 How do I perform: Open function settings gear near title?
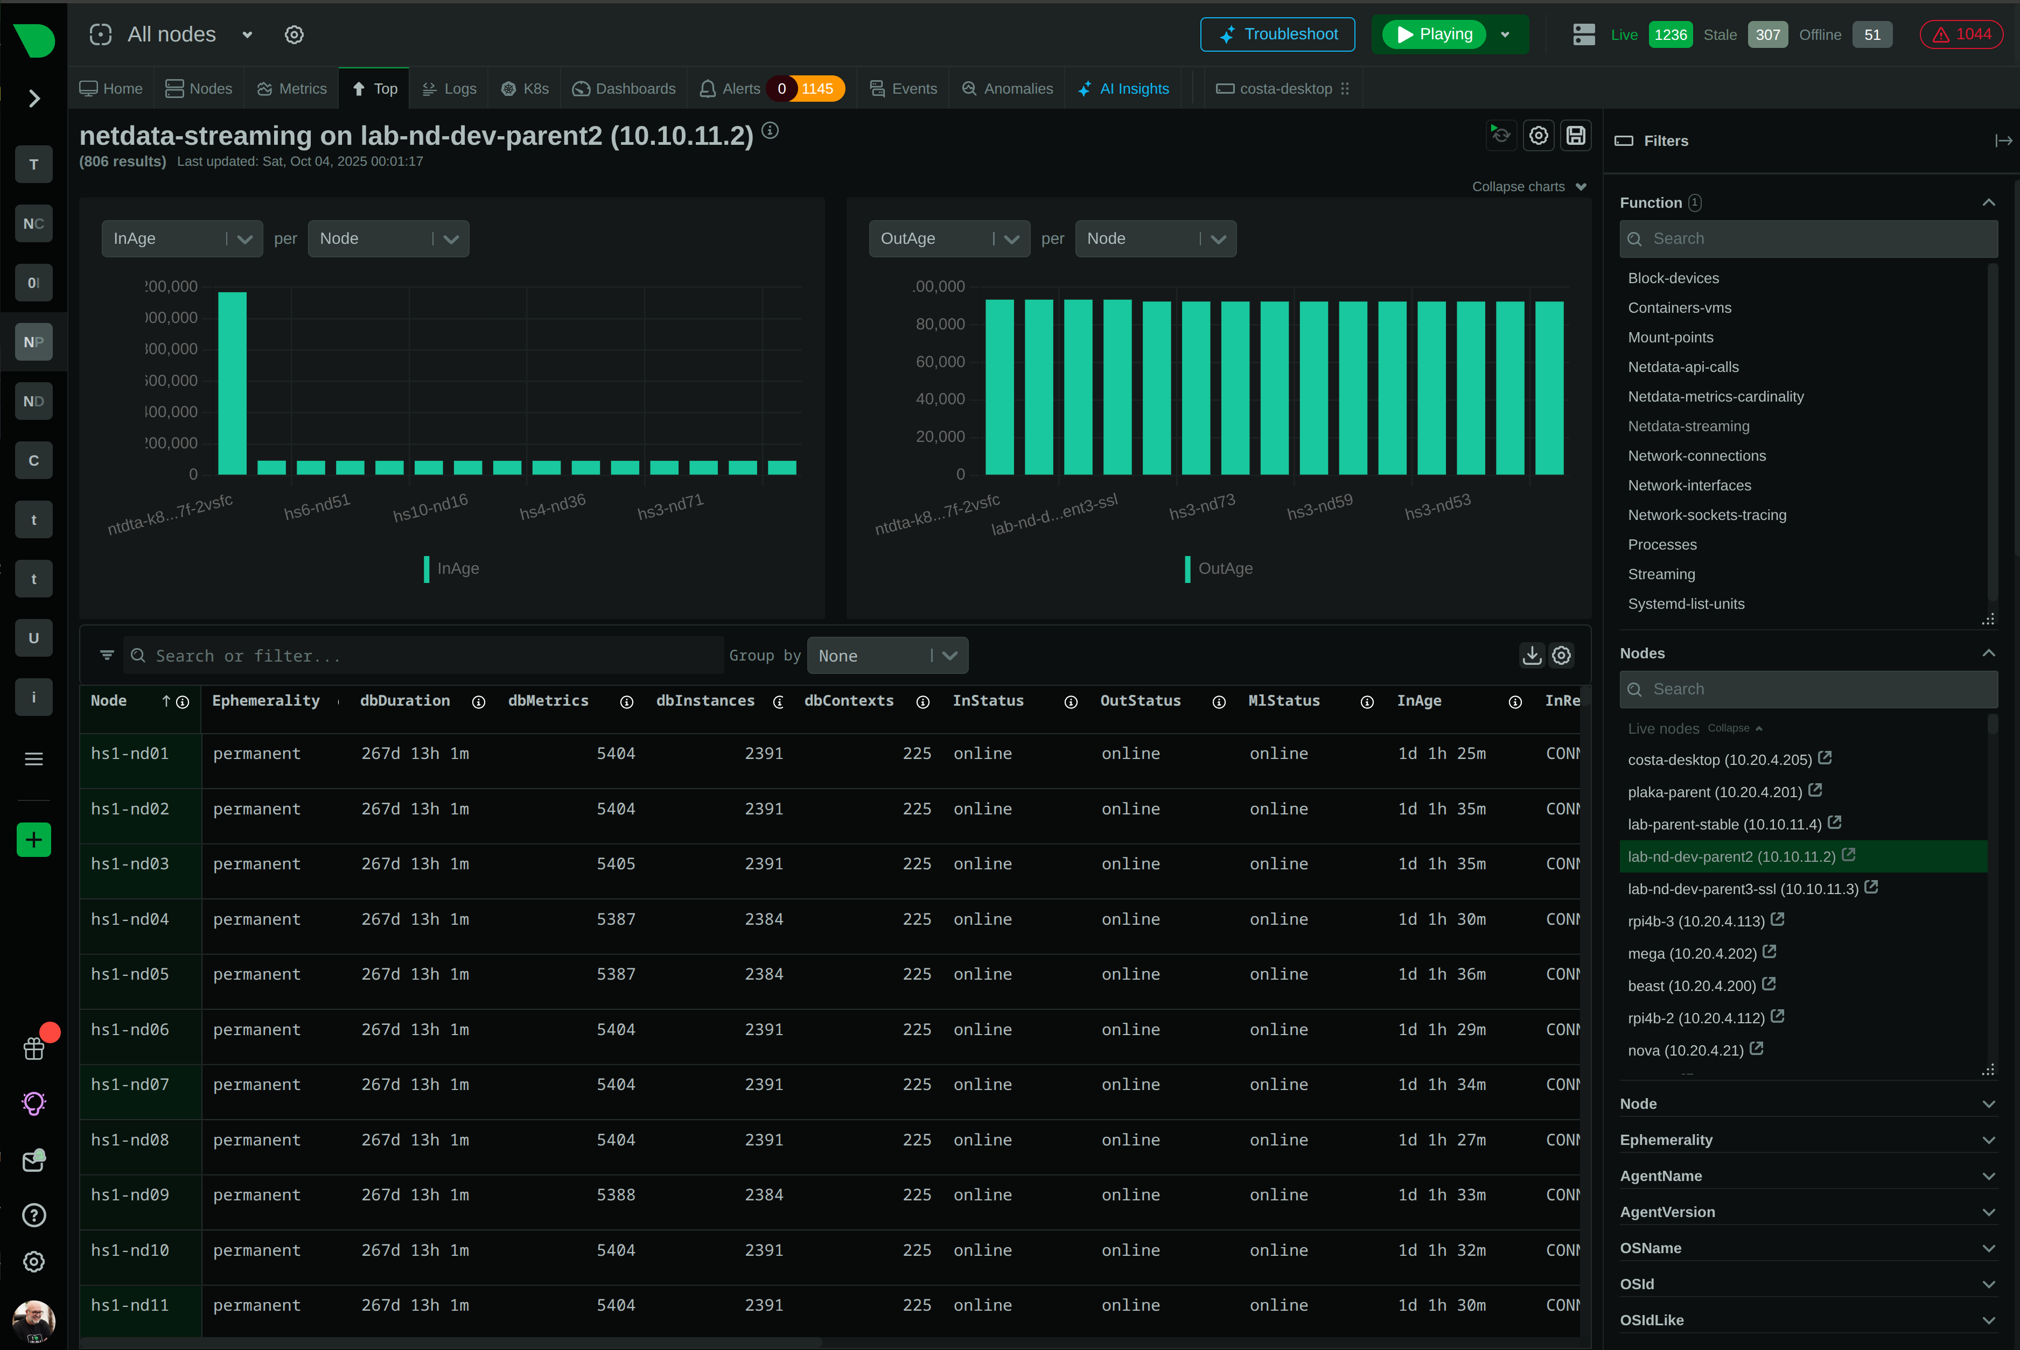click(x=1539, y=135)
